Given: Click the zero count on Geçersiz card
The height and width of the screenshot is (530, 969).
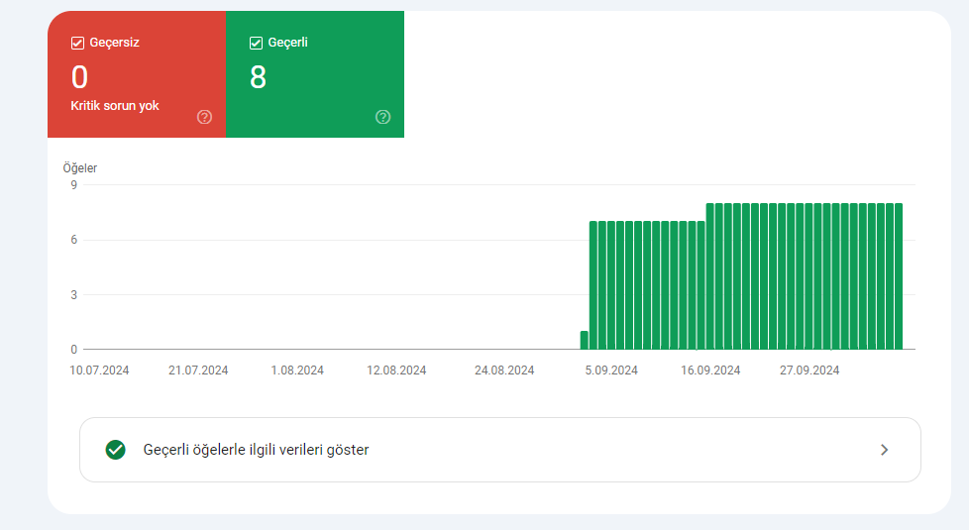Looking at the screenshot, I should click(79, 78).
